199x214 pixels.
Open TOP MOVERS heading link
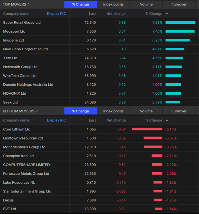(x=15, y=4)
